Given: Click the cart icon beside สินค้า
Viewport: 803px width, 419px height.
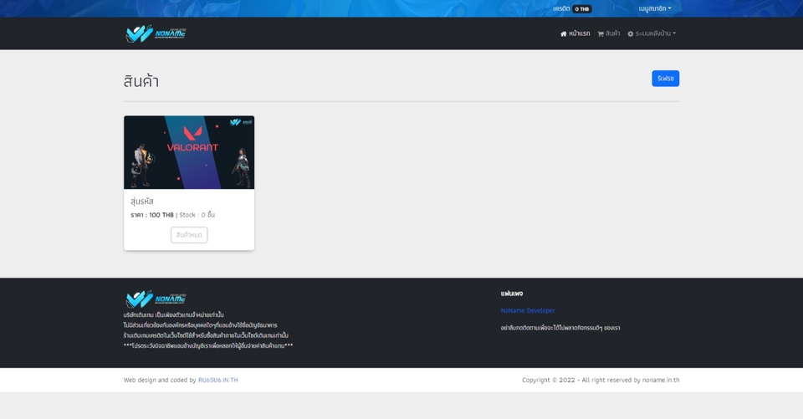Looking at the screenshot, I should point(601,33).
